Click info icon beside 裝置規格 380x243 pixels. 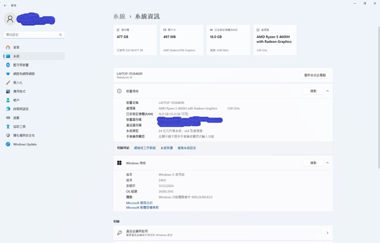119,91
